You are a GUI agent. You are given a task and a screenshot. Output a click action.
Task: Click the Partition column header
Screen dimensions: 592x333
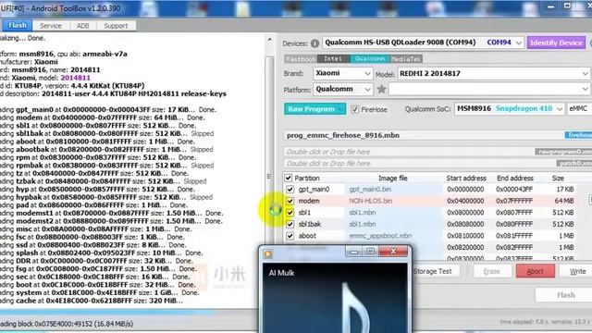click(307, 178)
